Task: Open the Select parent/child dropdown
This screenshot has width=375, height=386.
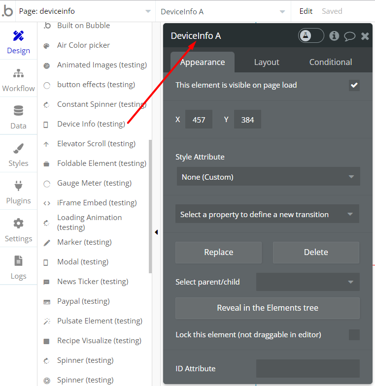Action: tap(307, 282)
